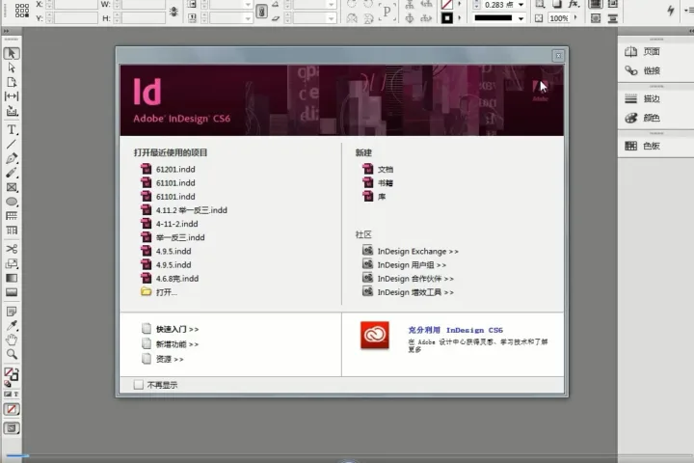Select the Pen tool
This screenshot has width=694, height=463.
(12, 158)
